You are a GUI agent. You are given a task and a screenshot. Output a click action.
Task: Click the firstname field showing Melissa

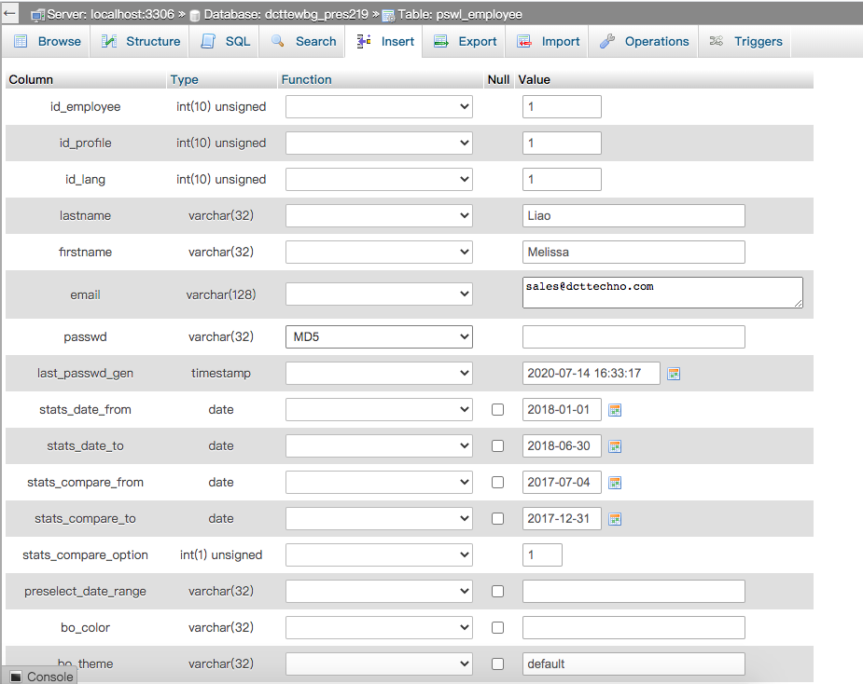coord(633,252)
